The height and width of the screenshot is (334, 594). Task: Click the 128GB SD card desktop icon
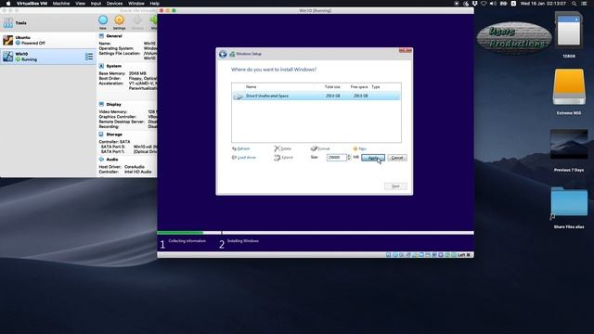569,31
